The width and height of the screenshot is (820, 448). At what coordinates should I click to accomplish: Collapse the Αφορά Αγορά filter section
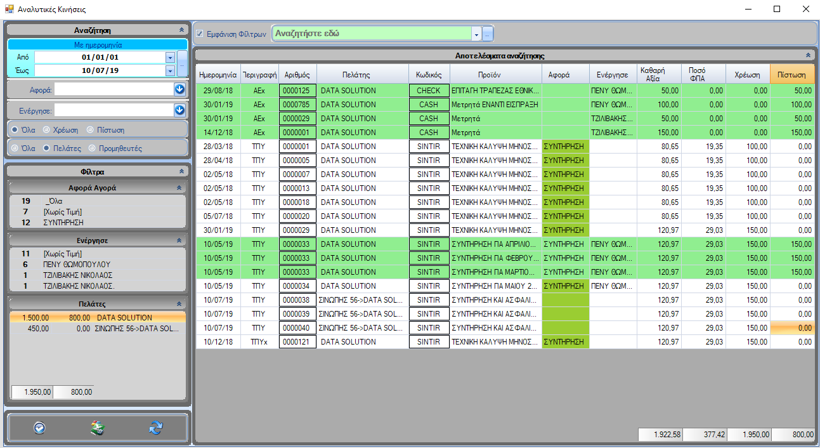click(x=179, y=188)
